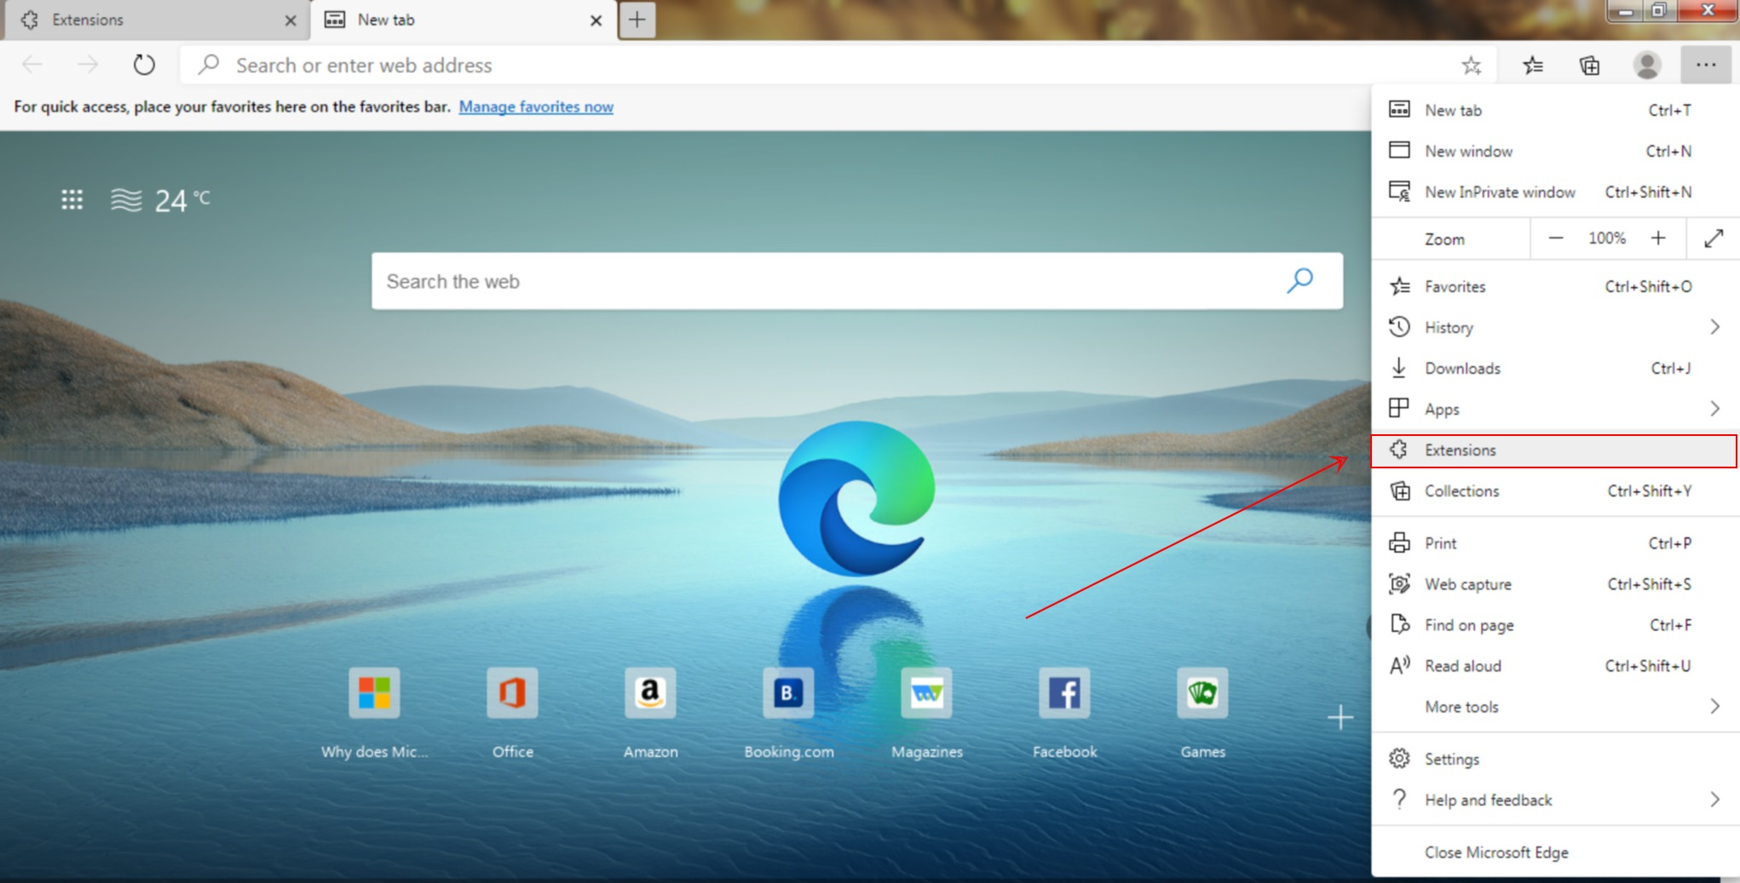Open the browser profile menu
This screenshot has height=883, width=1740.
coord(1647,65)
